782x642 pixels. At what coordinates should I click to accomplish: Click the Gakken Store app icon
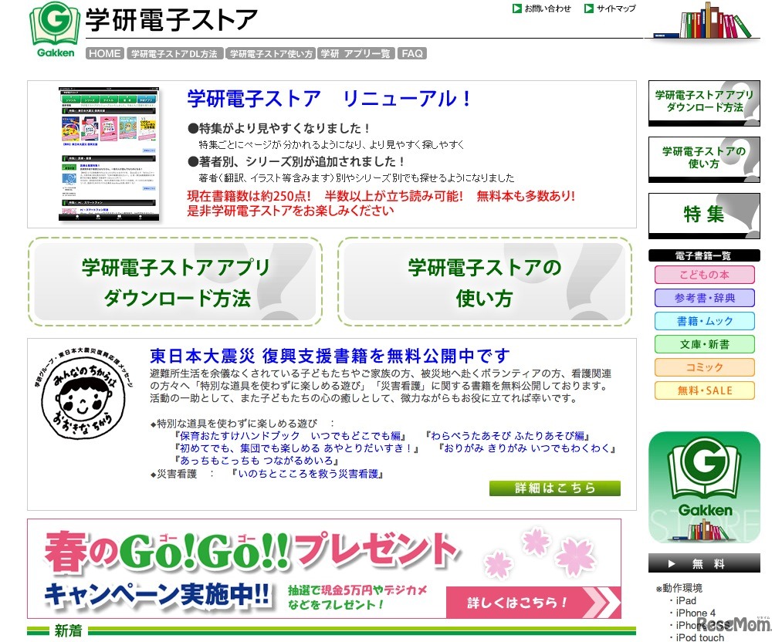(x=704, y=487)
